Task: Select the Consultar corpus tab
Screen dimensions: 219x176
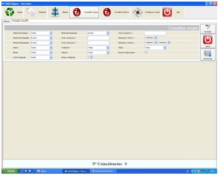Action: (19, 21)
